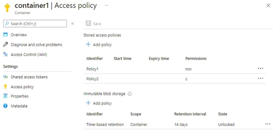Show Immutable blob storage info tooltip icon

130,94
